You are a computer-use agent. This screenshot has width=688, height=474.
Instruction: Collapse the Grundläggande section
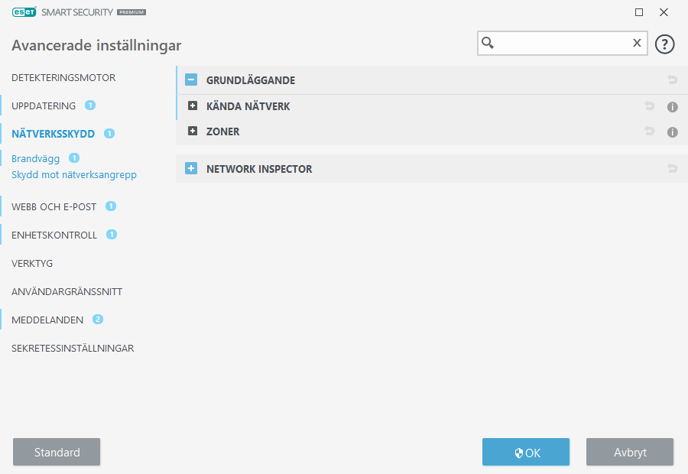pyautogui.click(x=191, y=80)
